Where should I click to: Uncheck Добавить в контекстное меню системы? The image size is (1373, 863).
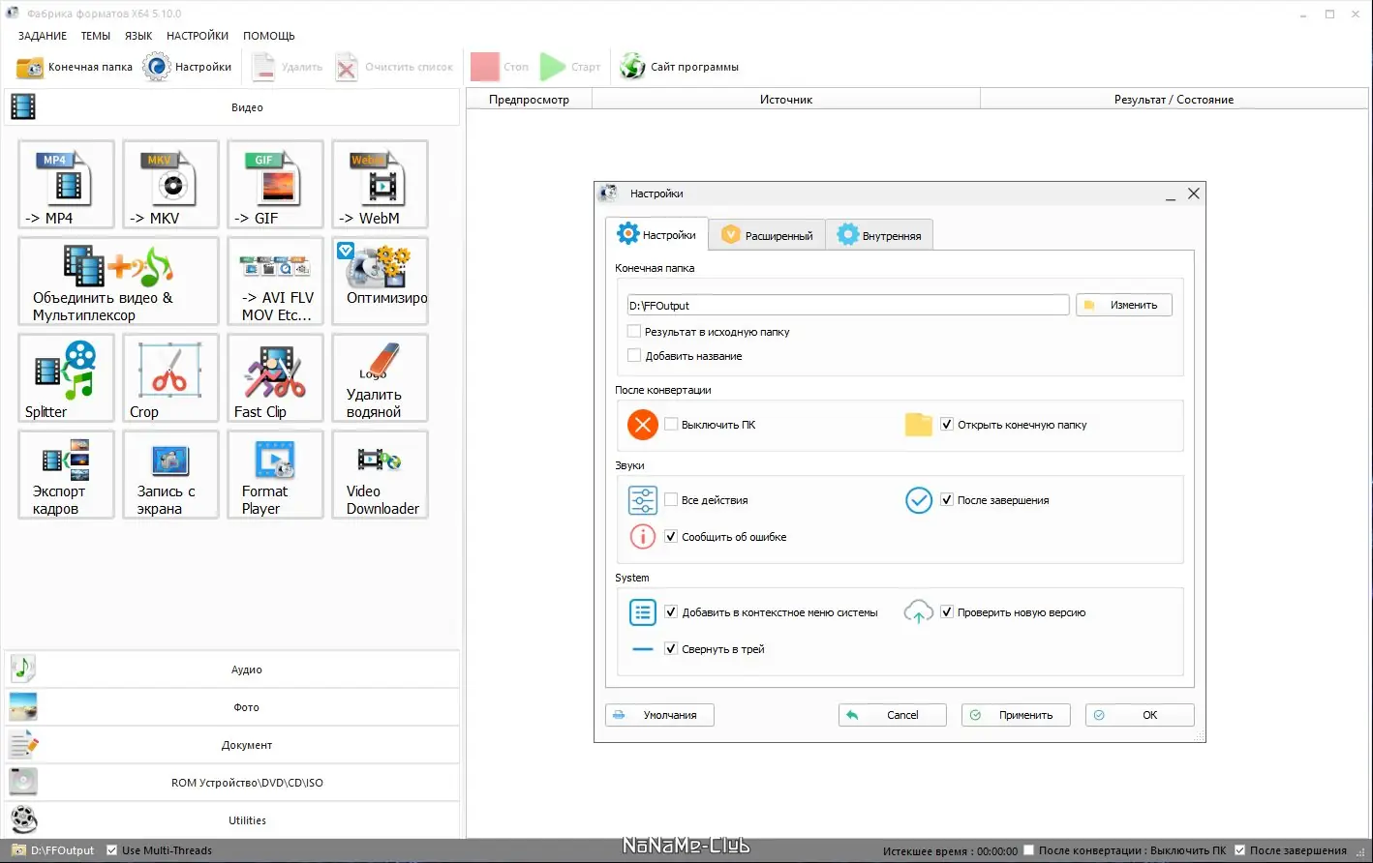(671, 611)
